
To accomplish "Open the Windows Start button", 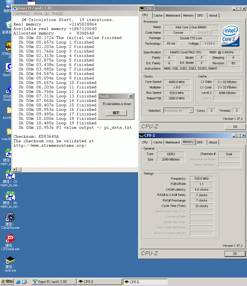I will tap(7, 282).
